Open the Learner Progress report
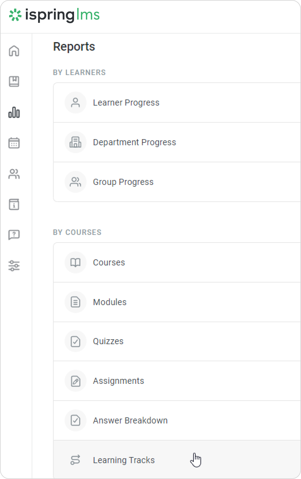 126,103
